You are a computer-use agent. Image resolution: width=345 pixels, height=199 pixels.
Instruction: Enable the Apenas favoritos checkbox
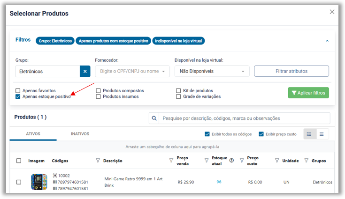tap(18, 90)
